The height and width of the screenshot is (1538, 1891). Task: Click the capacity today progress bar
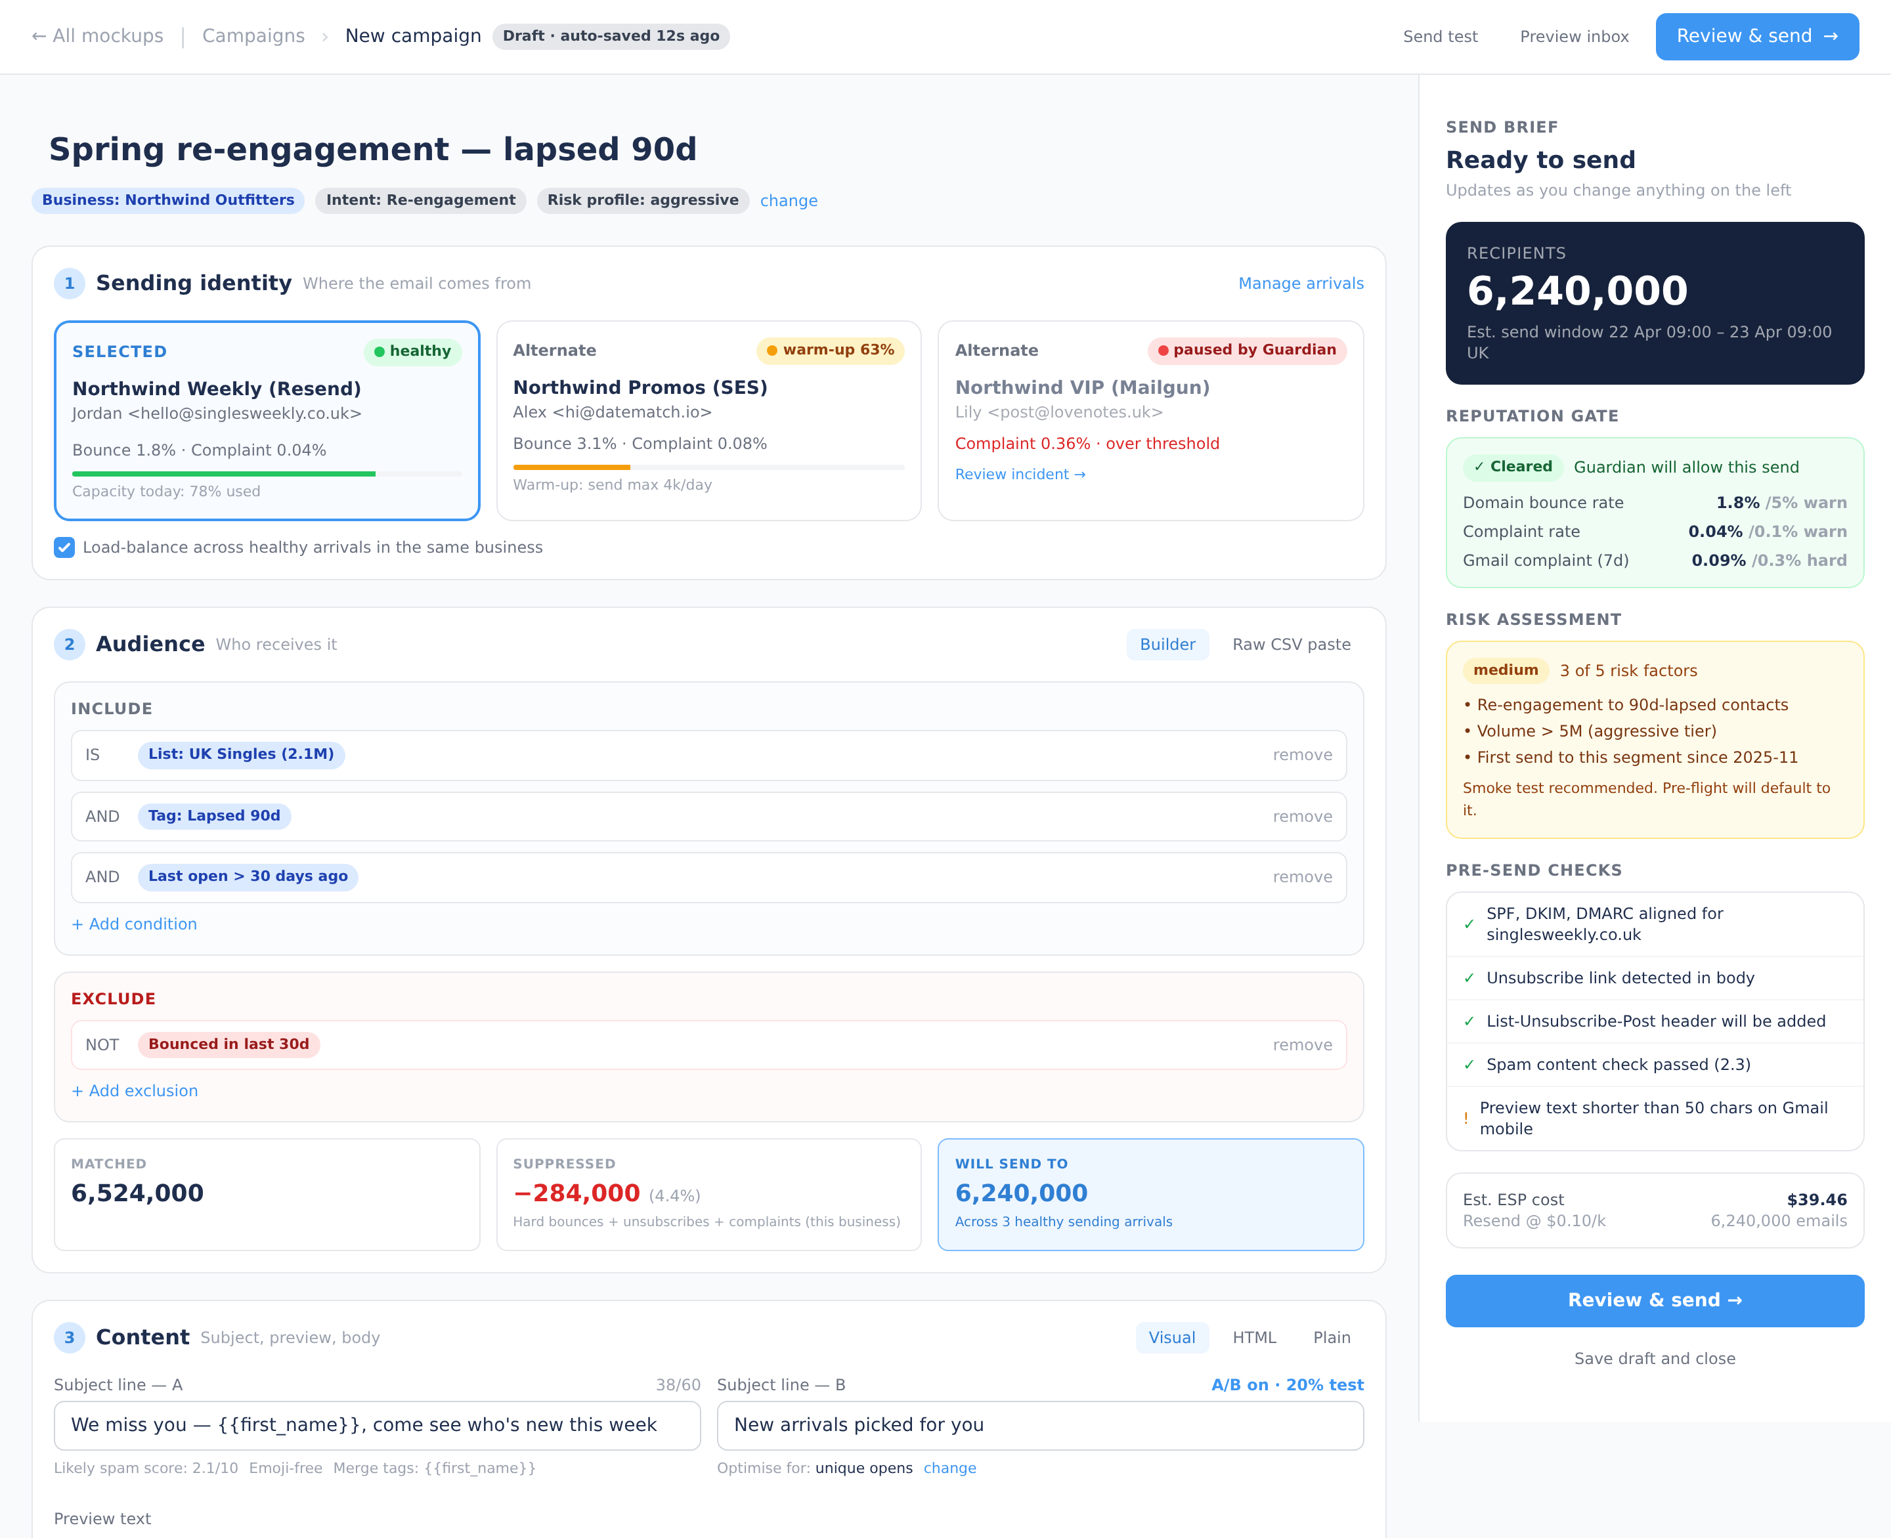point(267,474)
